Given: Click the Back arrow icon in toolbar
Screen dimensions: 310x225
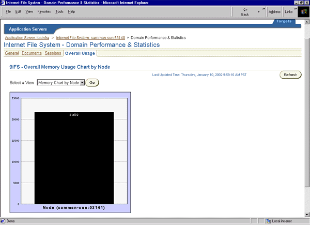Looking at the screenshot, I should (245, 9).
